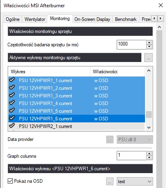Uncheck PSU 12VHPWR1_2 current checkmark
Screen dimensions: 166x188
pyautogui.click(x=12, y=87)
